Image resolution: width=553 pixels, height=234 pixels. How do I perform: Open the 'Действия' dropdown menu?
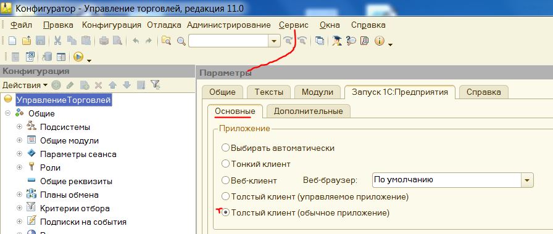(25, 85)
